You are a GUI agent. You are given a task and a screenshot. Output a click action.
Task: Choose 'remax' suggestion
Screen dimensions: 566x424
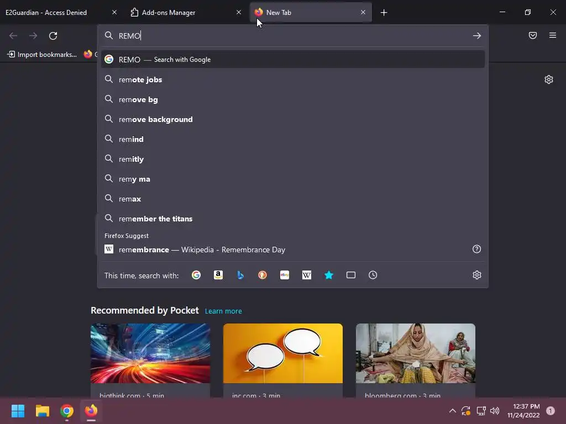coord(293,199)
